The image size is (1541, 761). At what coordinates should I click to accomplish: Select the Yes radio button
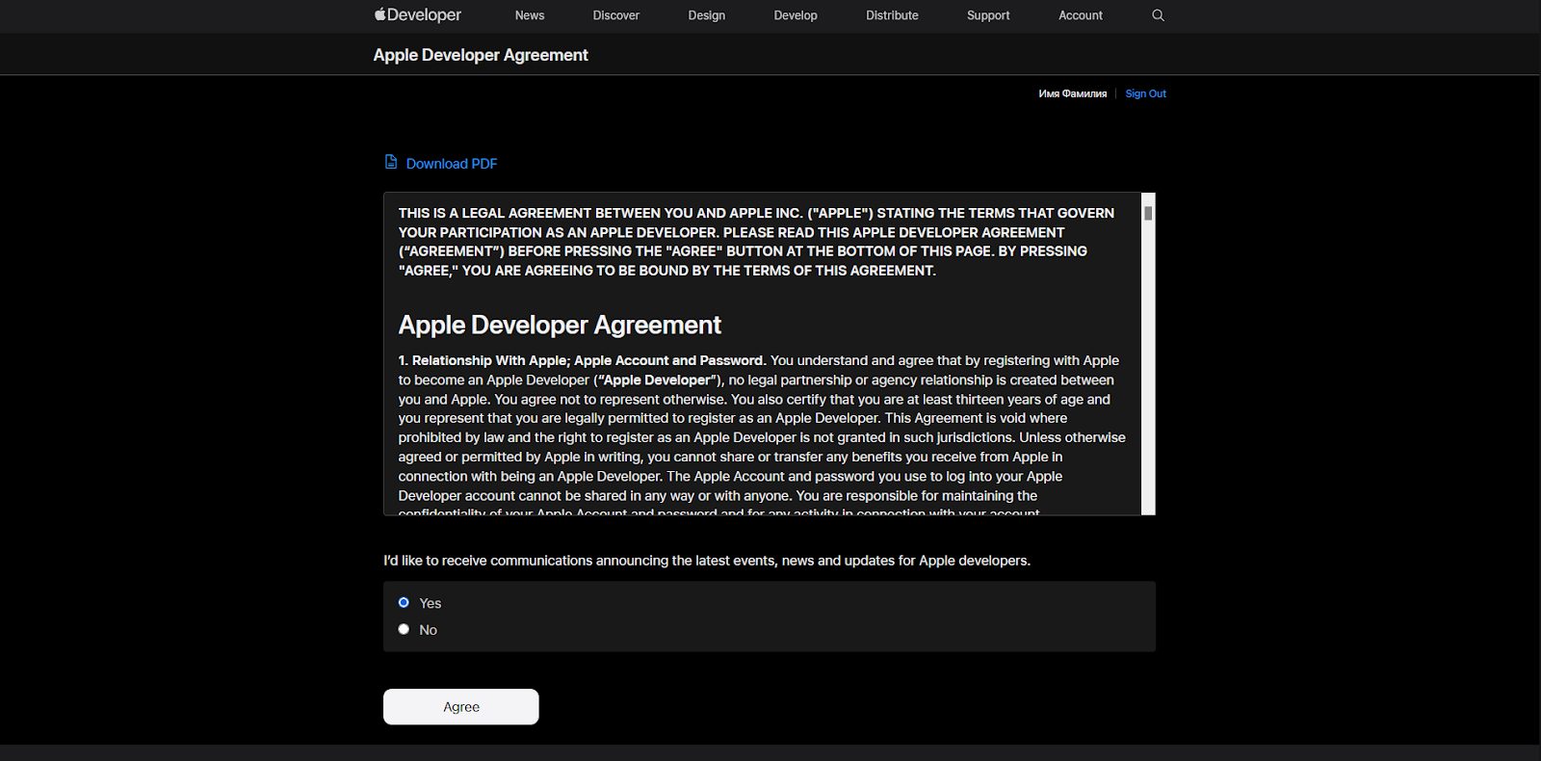[404, 603]
